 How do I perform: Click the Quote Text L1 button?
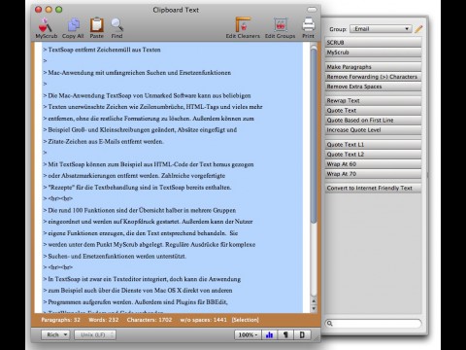click(x=373, y=145)
